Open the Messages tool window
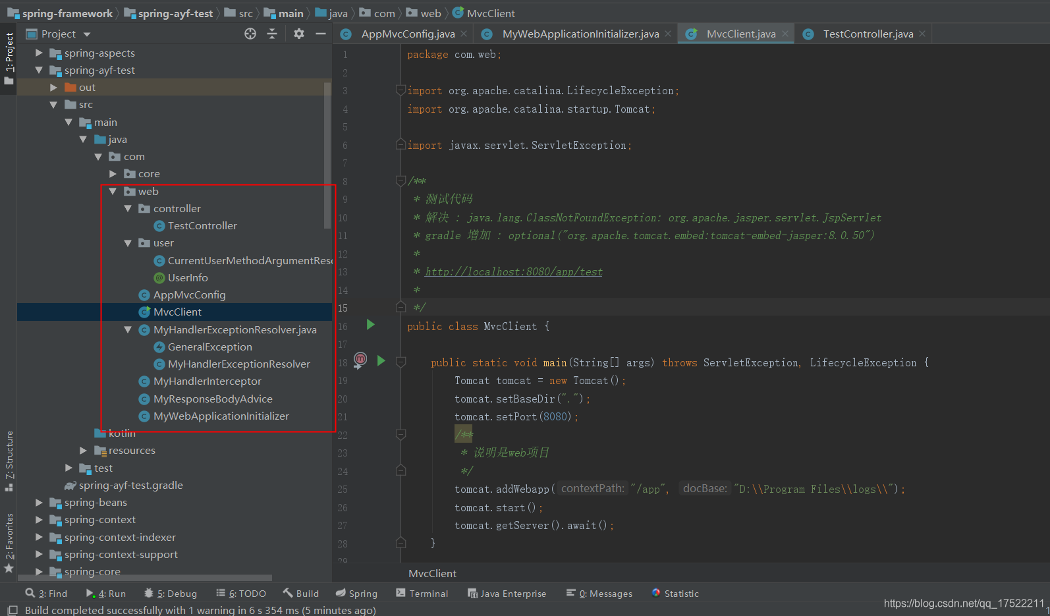 (x=599, y=593)
